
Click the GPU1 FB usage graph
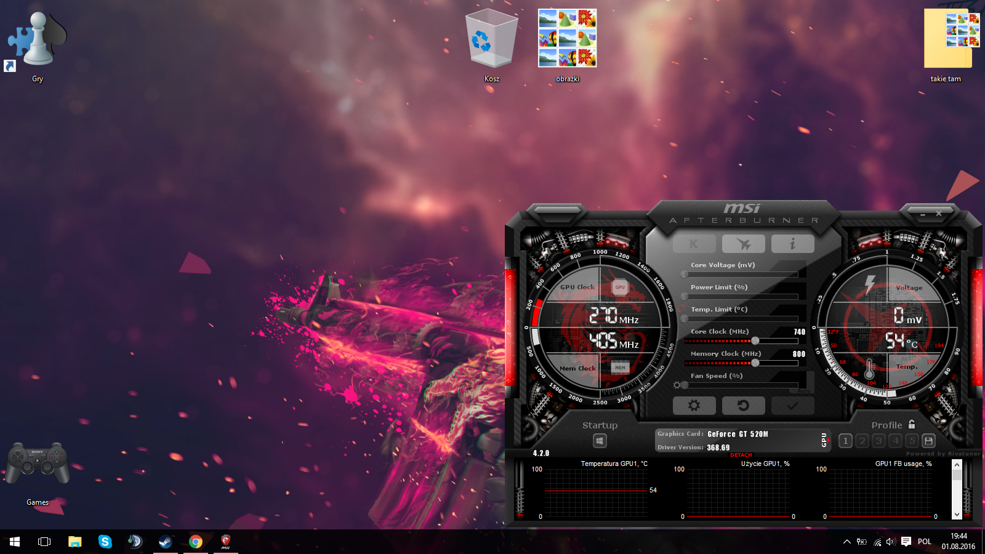(880, 493)
